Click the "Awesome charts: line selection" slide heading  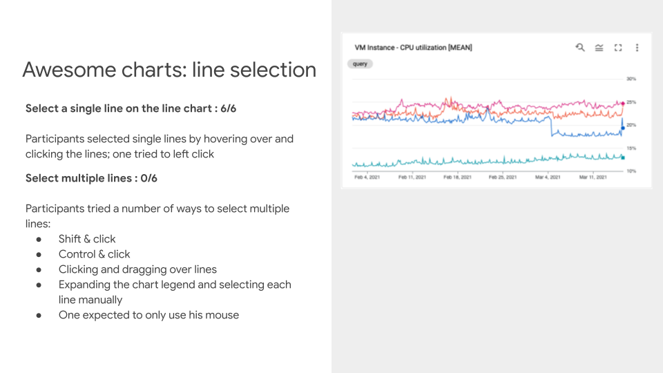point(169,70)
